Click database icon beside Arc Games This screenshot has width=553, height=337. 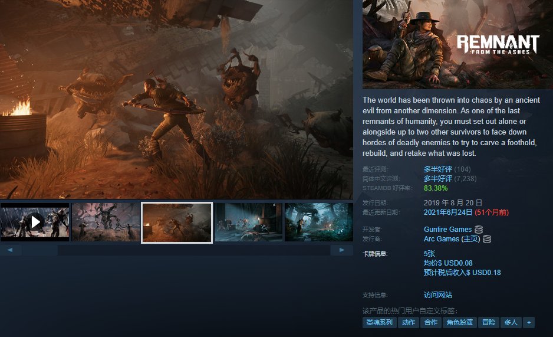click(487, 239)
